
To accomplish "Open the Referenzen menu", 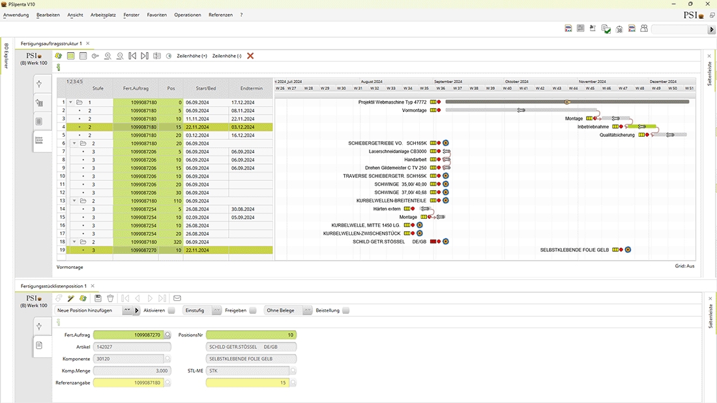I will (220, 14).
